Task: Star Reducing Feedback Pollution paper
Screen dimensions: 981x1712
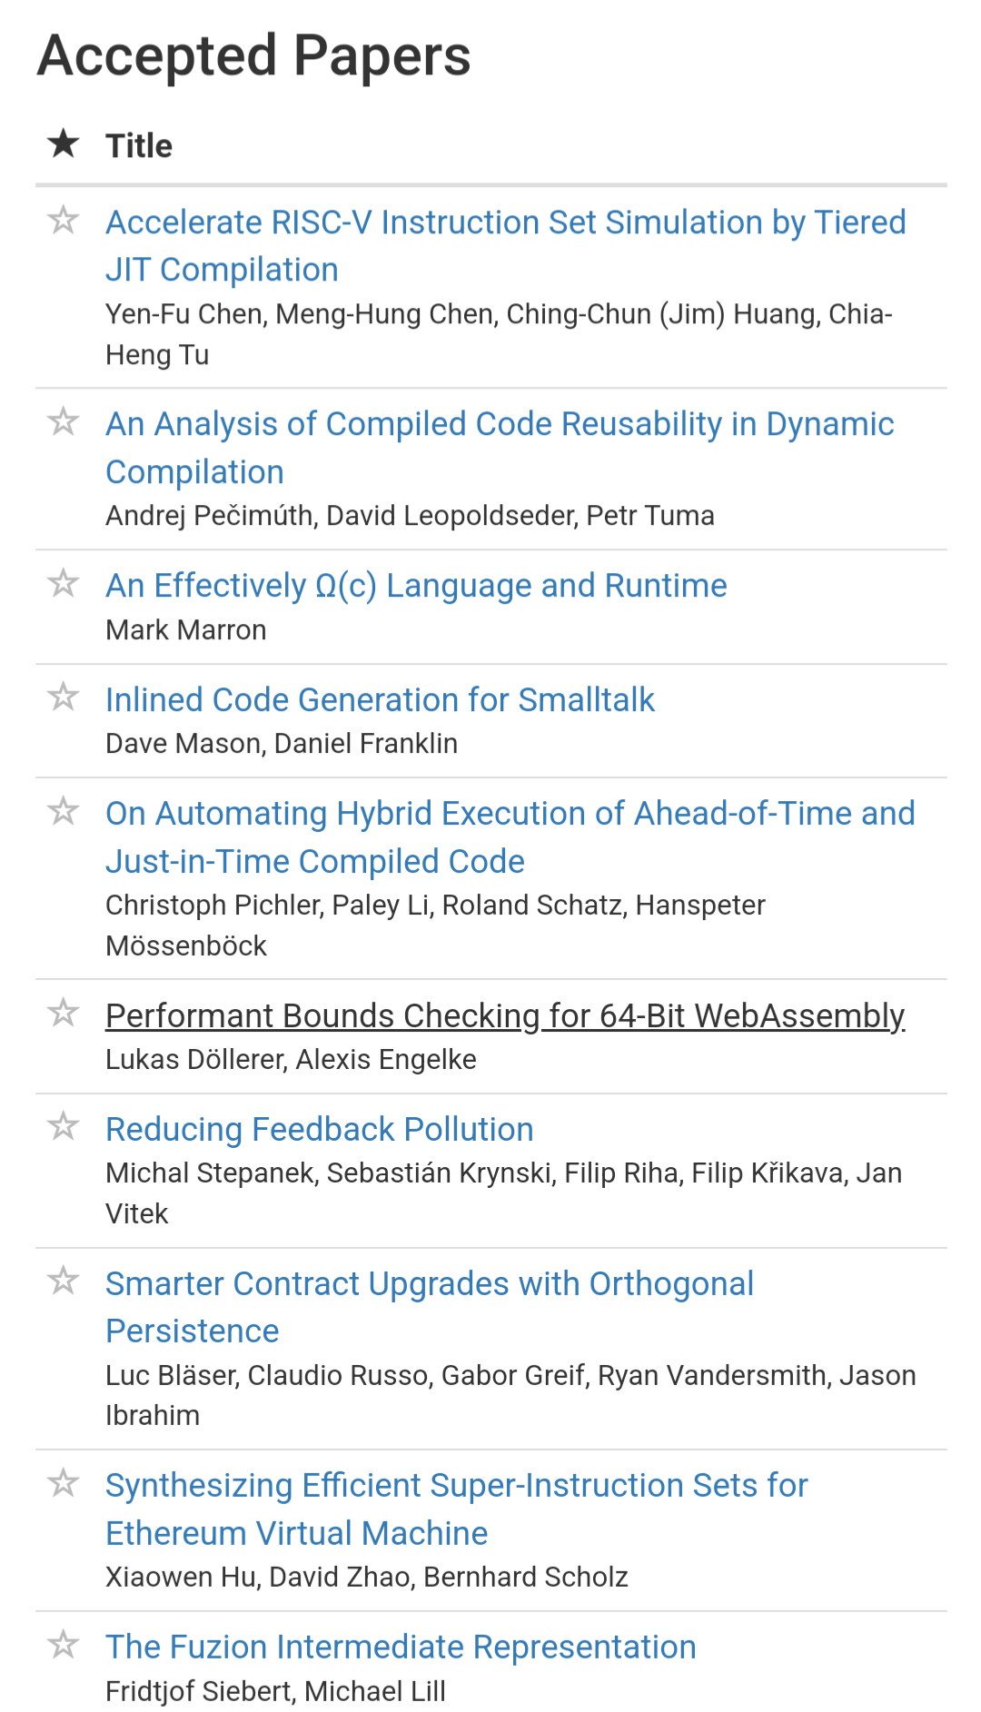Action: click(x=63, y=1126)
